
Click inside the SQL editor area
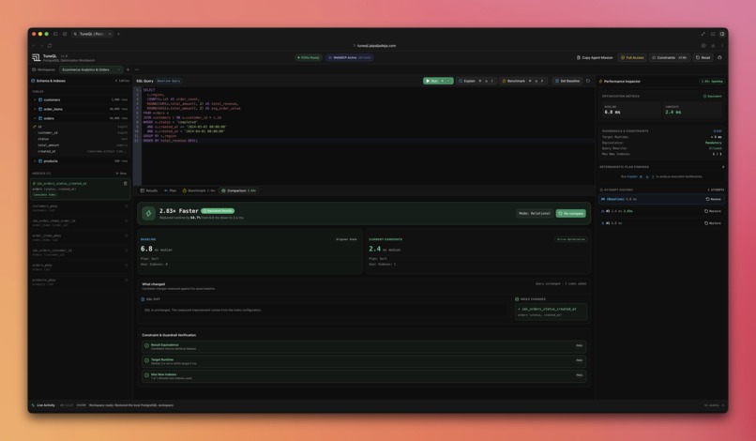[367, 135]
